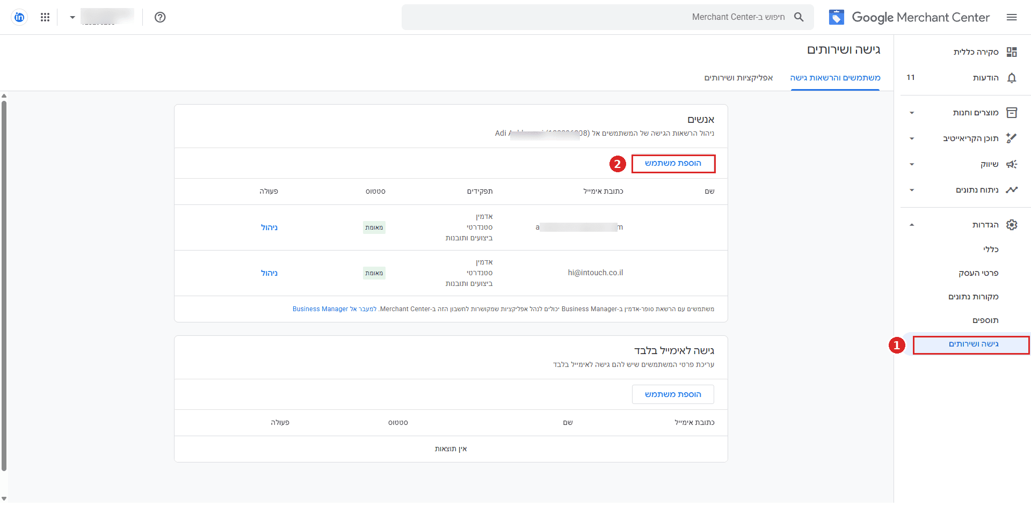Switch to the משתמשים והרשאות גישה tab

[x=835, y=78]
